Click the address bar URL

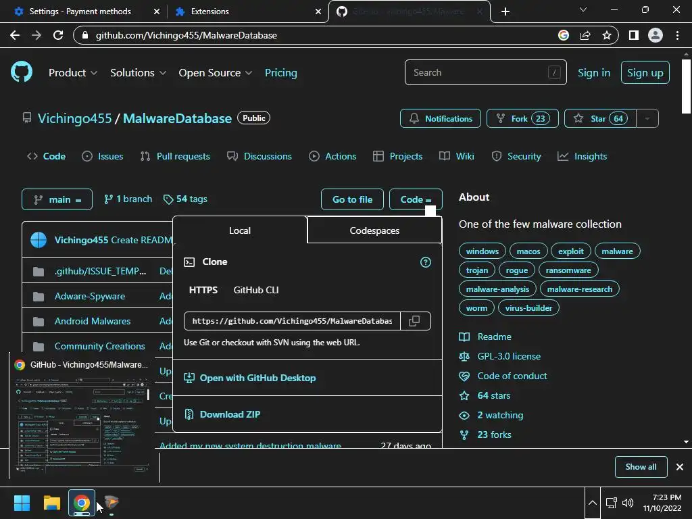(187, 35)
